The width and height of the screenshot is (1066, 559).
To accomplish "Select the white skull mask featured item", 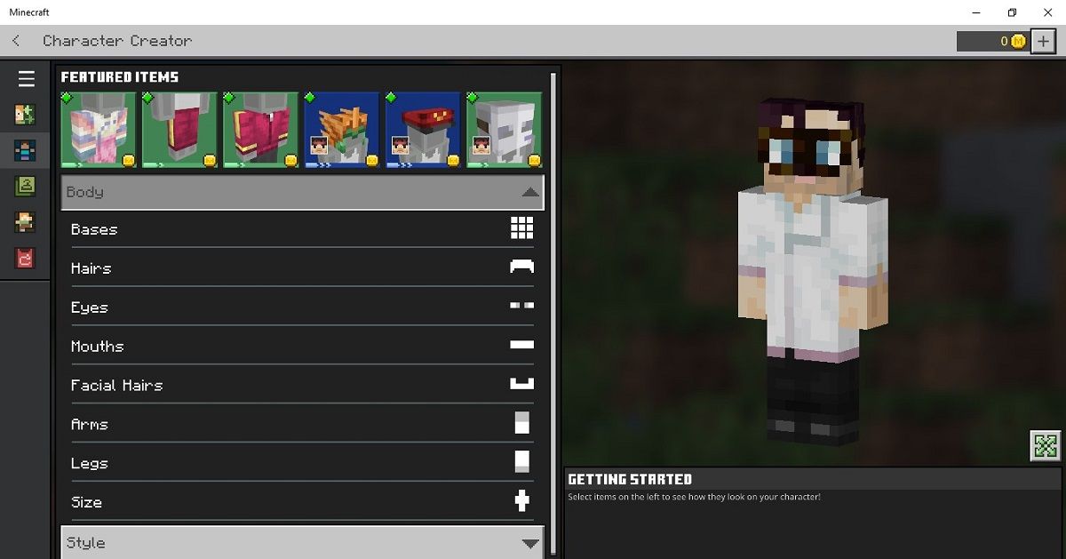I will pyautogui.click(x=505, y=130).
